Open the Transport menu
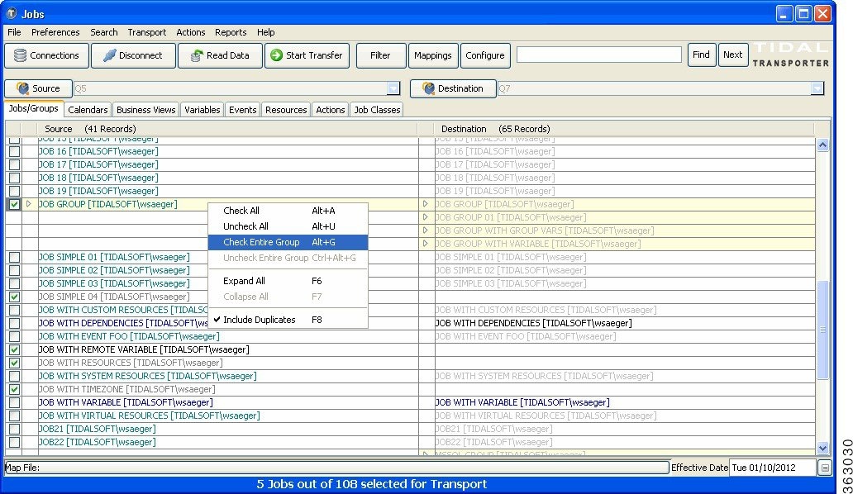The height and width of the screenshot is (494, 853). [146, 32]
